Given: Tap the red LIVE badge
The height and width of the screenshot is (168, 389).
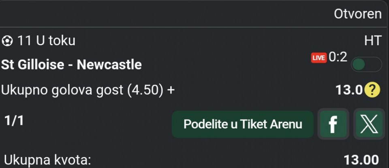Looking at the screenshot, I should pyautogui.click(x=318, y=58).
